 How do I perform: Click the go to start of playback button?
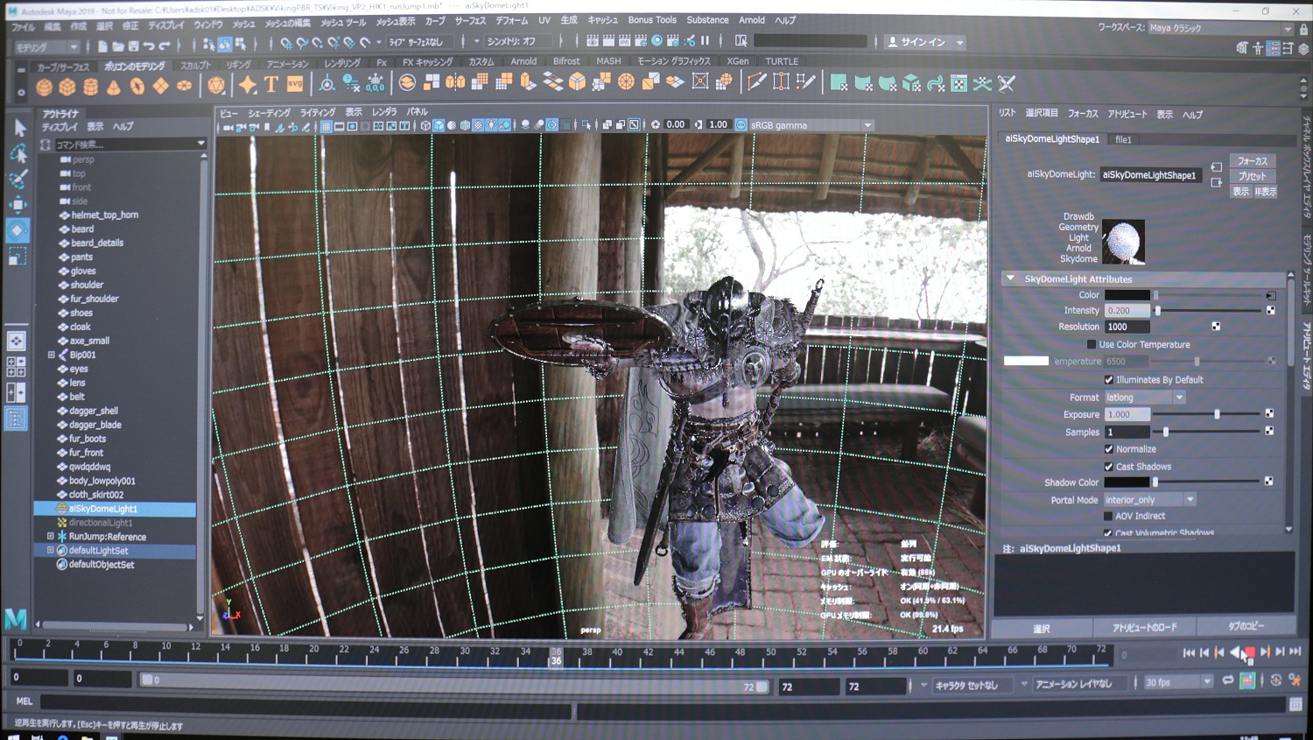(1189, 652)
